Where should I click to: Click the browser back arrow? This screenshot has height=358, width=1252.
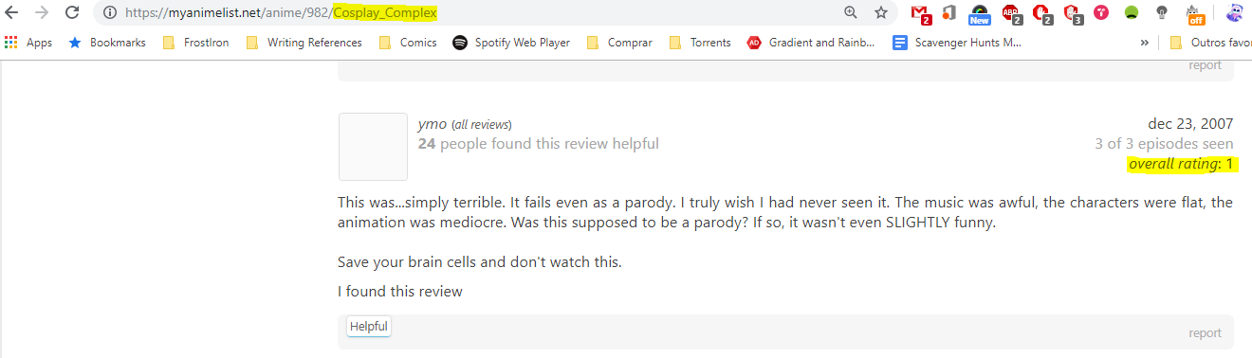point(12,12)
